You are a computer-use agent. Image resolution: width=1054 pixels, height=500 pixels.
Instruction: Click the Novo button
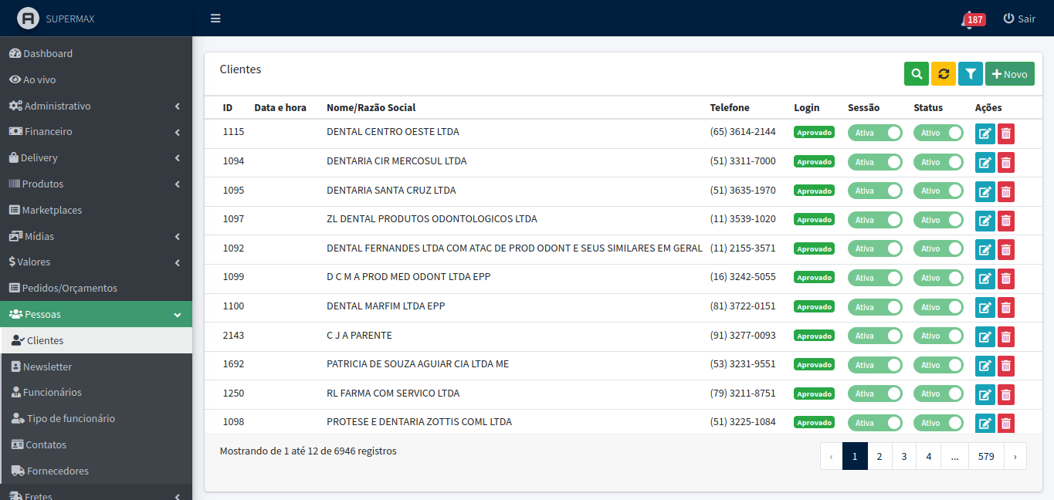coord(1009,74)
